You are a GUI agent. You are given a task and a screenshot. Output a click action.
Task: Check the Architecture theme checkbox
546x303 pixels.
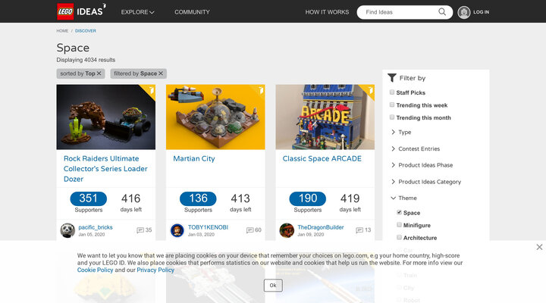(x=399, y=237)
